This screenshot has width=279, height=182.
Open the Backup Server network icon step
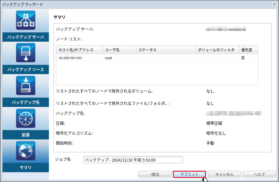(26, 20)
